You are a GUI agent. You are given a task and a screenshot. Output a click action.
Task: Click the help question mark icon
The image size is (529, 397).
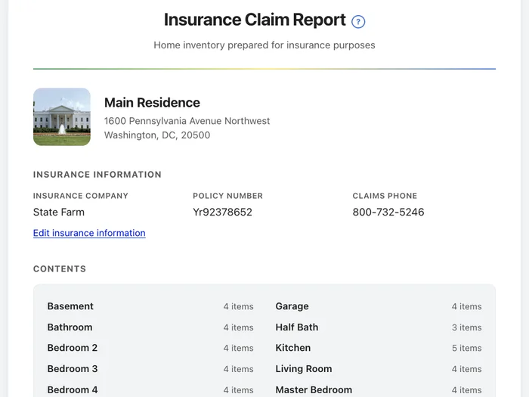(358, 22)
